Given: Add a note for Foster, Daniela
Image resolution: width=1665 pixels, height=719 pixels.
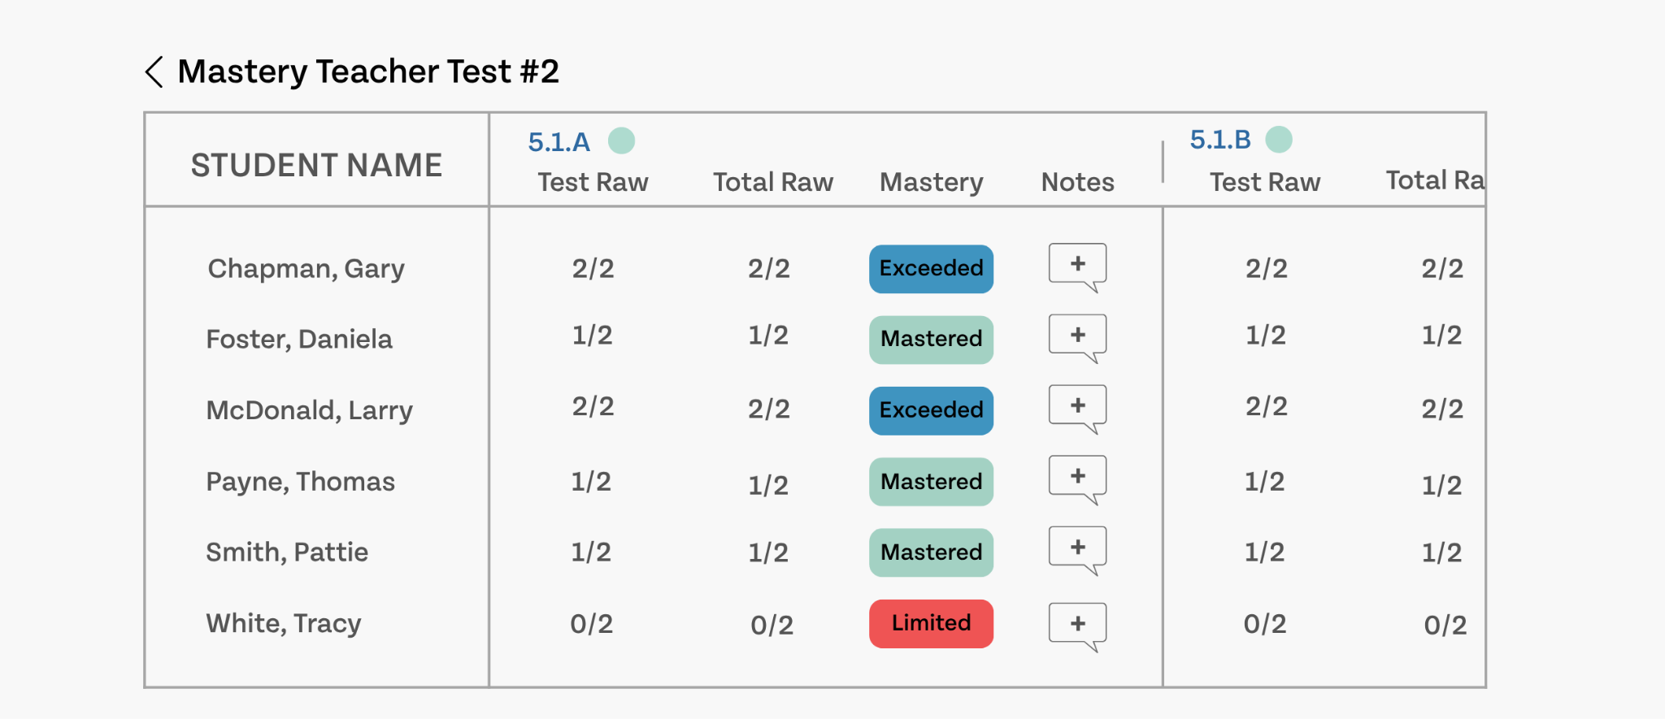Looking at the screenshot, I should tap(1077, 337).
